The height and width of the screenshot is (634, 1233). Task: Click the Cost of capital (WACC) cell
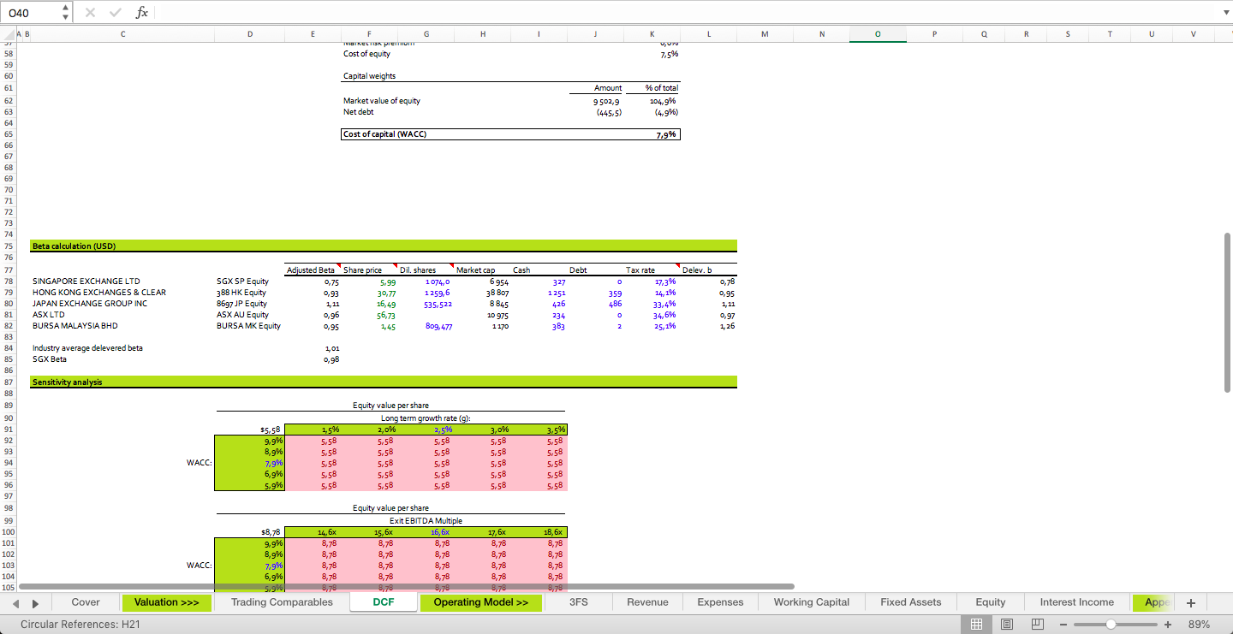click(384, 134)
